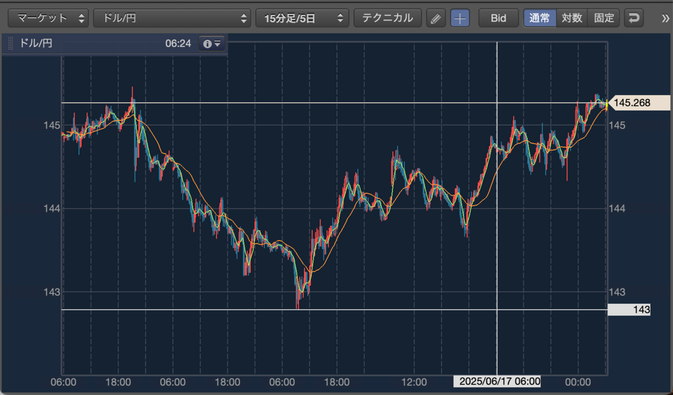Screen dimensions: 673x395
Task: Click the ドル/円 chart title text
Action: click(35, 43)
